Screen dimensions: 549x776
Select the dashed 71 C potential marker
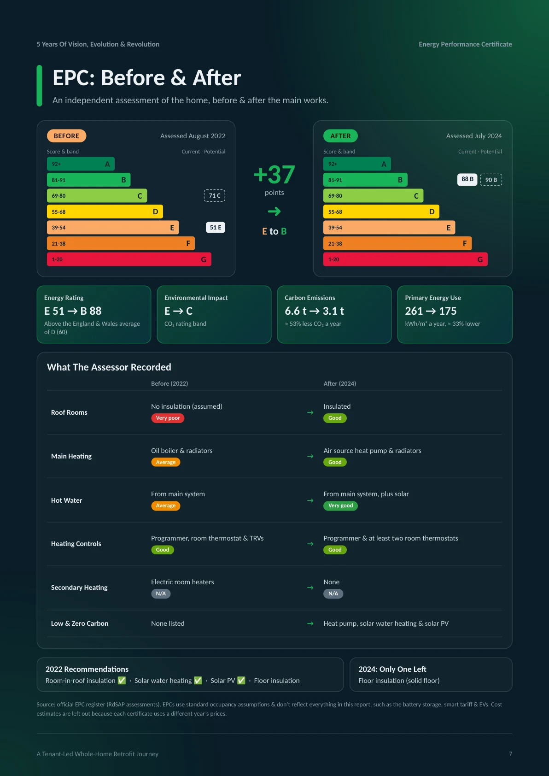(215, 195)
